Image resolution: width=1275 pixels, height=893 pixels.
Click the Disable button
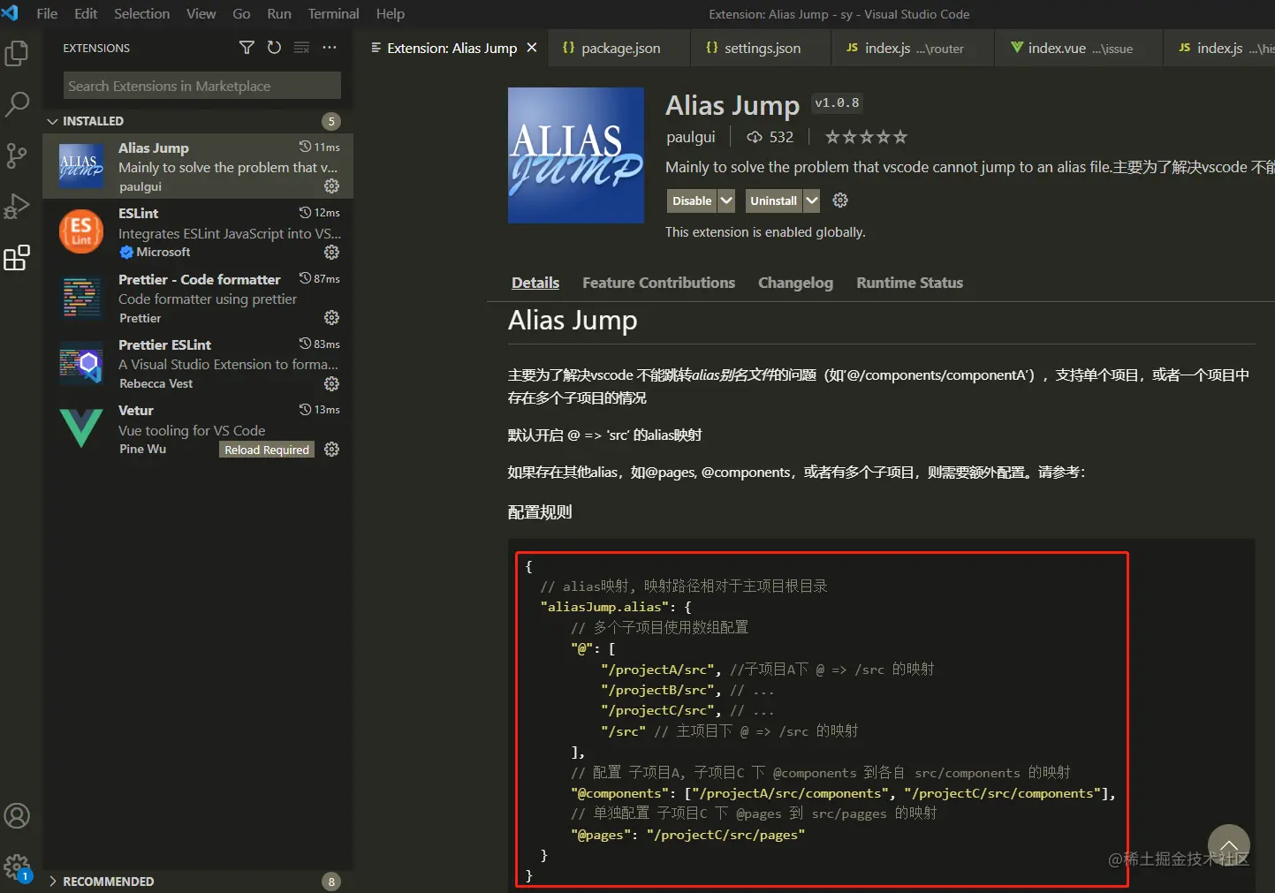click(692, 201)
